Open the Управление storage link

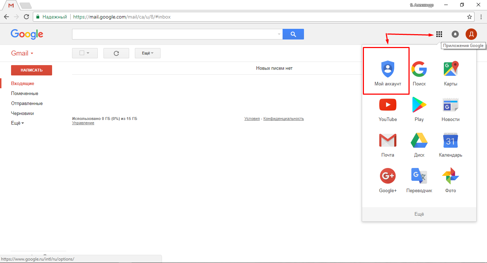83,123
